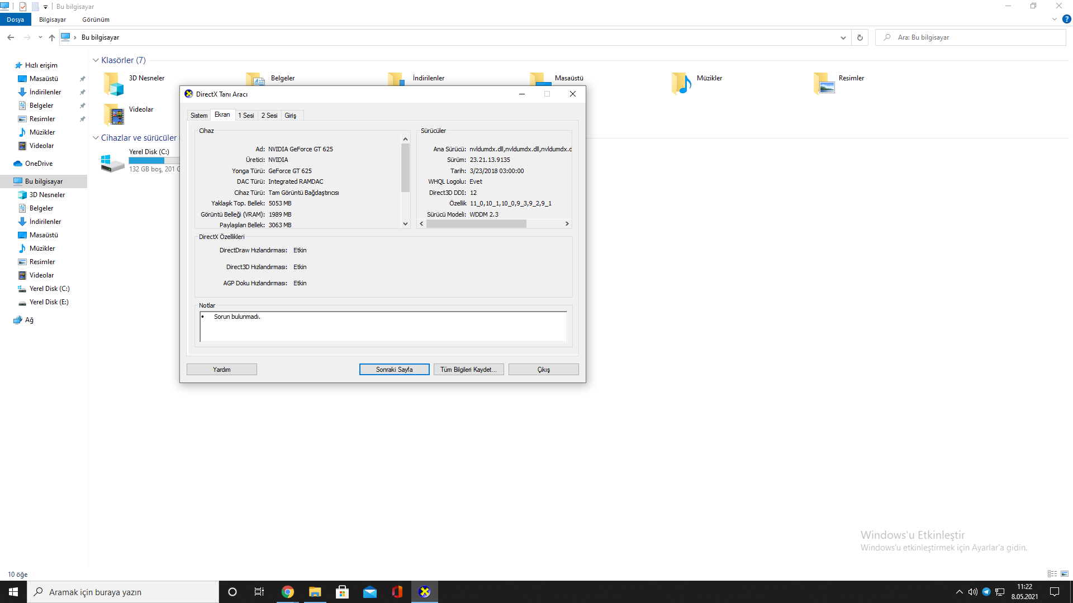Click the Sonraki Sayfa button
1073x603 pixels.
[x=394, y=370]
